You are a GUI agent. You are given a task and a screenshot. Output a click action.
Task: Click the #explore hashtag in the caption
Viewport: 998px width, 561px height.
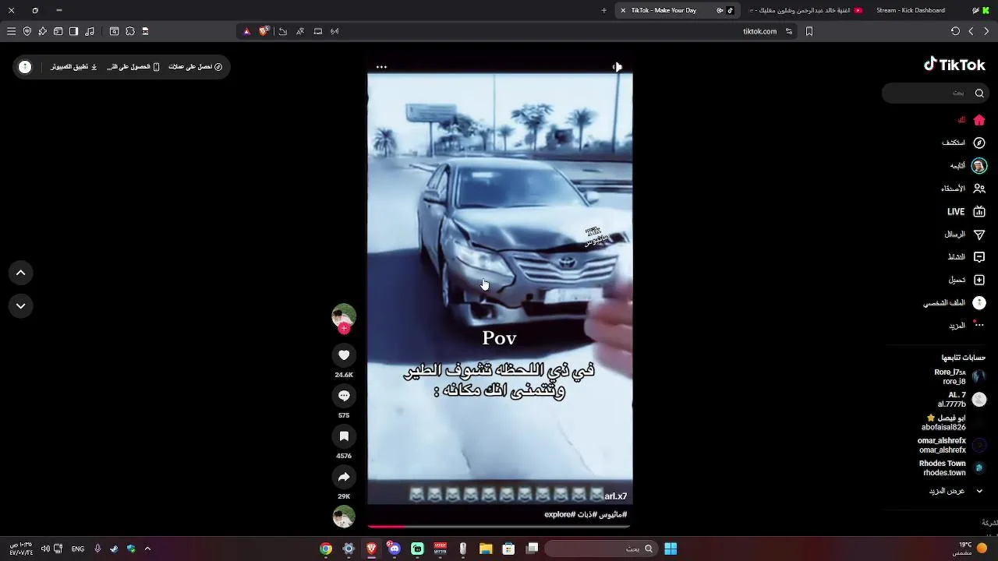pos(559,514)
